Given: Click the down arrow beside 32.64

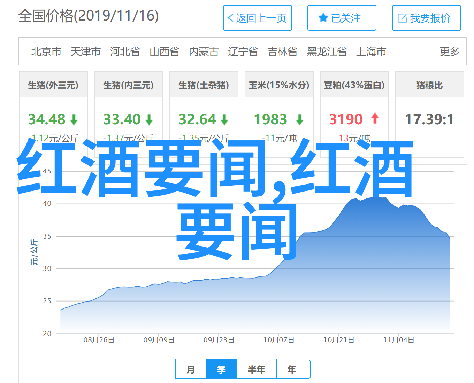Looking at the screenshot, I should pos(224,120).
